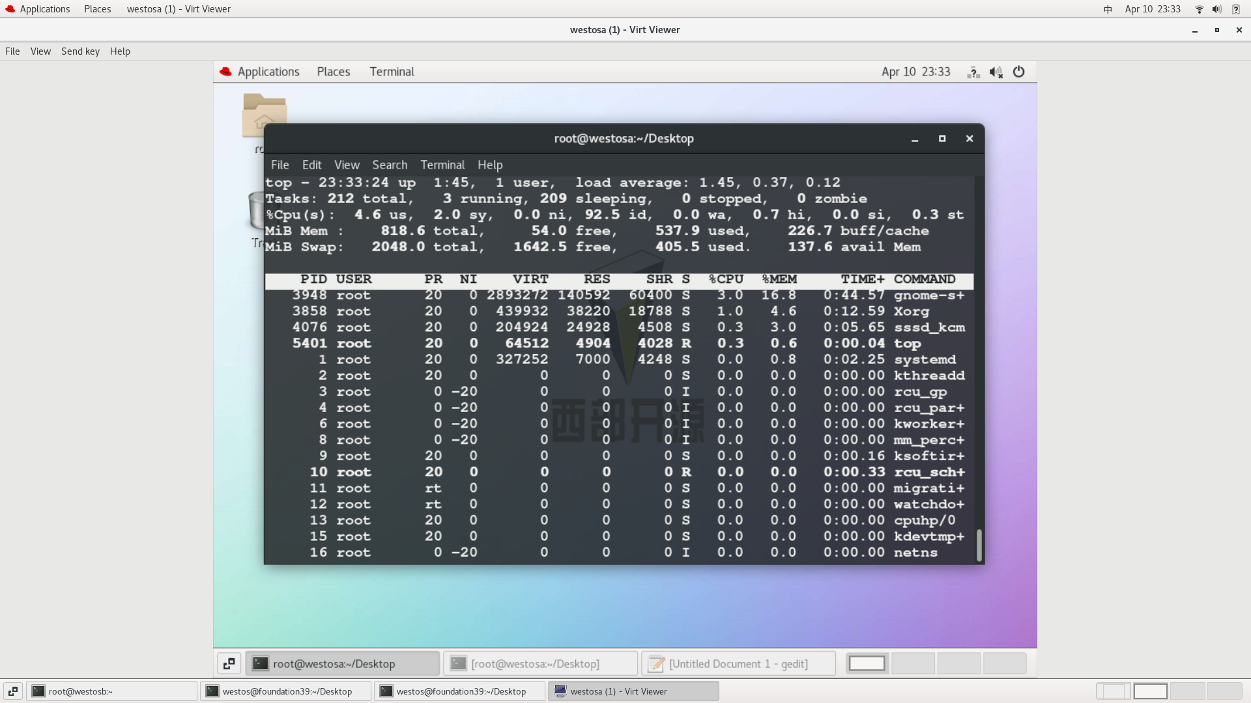Toggle the Help menu in Virt Viewer

pyautogui.click(x=119, y=51)
